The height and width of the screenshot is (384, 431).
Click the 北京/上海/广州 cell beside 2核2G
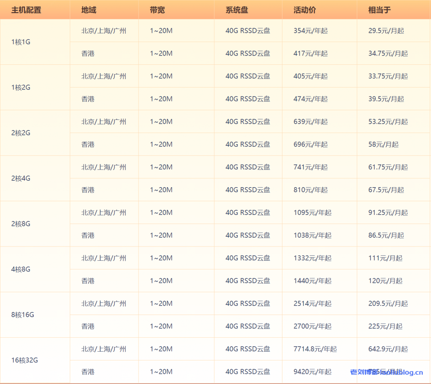pyautogui.click(x=104, y=122)
